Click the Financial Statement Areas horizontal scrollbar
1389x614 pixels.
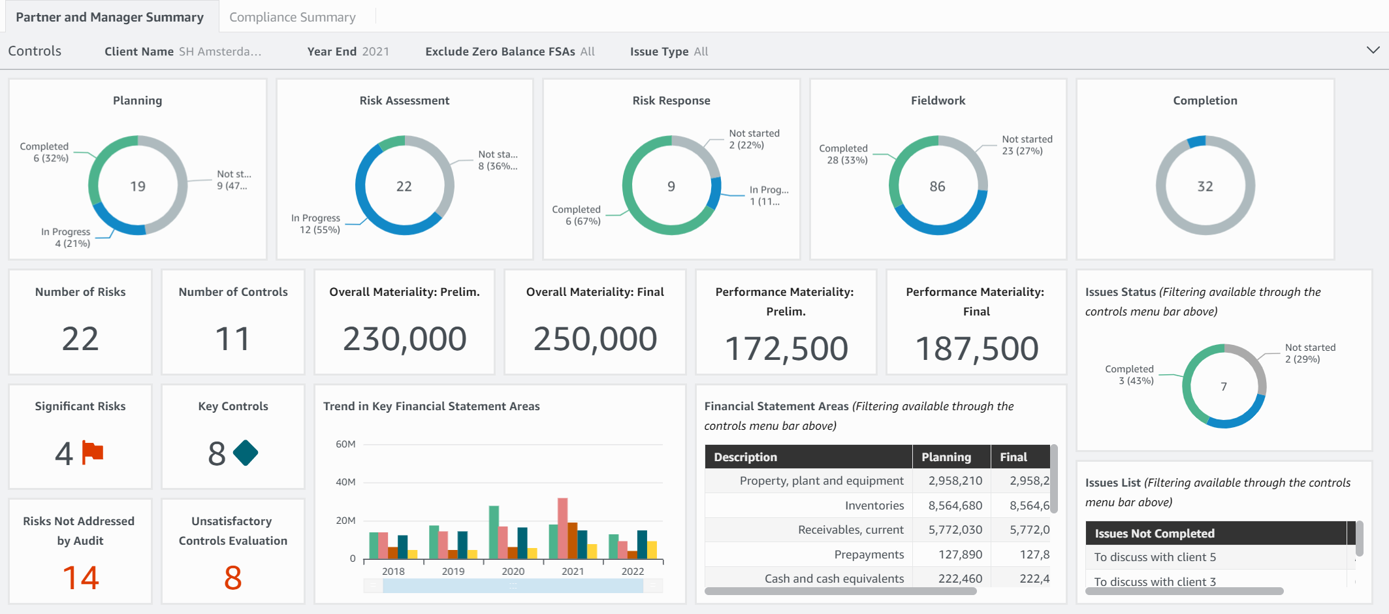click(840, 591)
